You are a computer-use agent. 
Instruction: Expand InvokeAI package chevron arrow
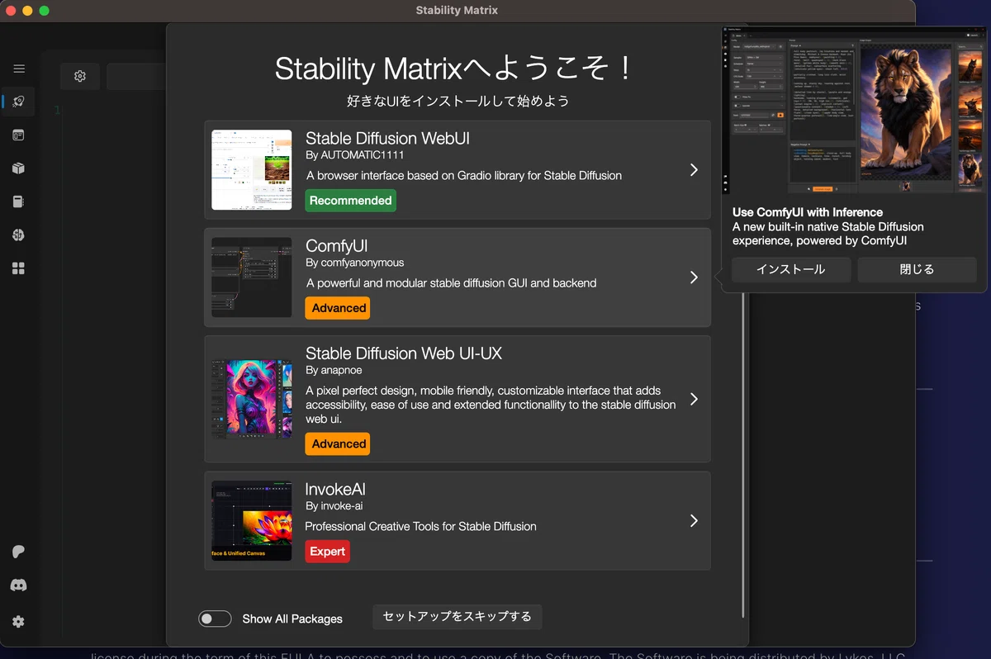pyautogui.click(x=694, y=521)
